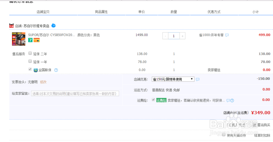The image size is (273, 142).
Task: Click the Tmall logo beside the store name
Action: point(11,26)
